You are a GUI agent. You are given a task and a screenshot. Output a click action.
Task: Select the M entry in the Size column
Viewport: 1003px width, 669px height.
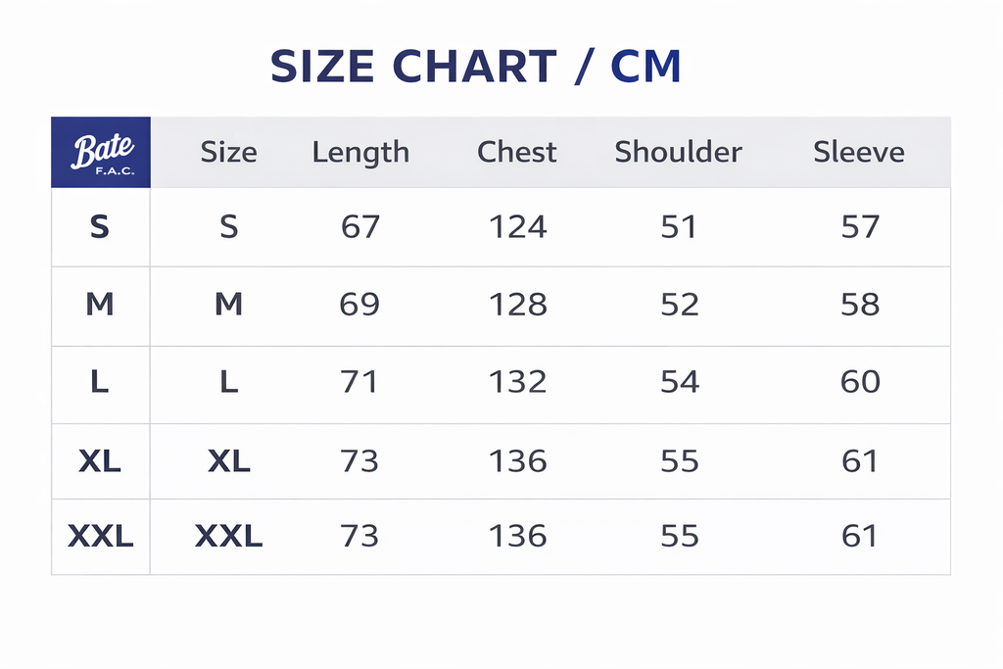[x=228, y=305]
